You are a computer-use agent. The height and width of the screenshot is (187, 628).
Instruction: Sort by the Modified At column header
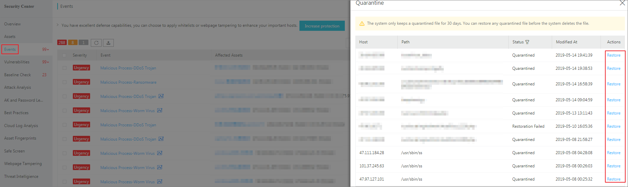[x=566, y=42]
